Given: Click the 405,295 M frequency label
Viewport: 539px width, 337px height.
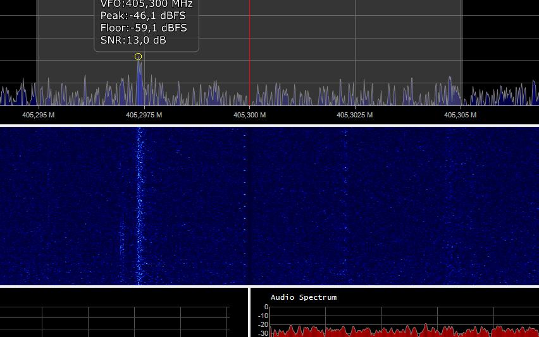Looking at the screenshot, I should click(x=38, y=115).
